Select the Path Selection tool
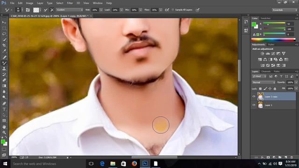Viewport: 299px width, 168px height. click(4, 115)
